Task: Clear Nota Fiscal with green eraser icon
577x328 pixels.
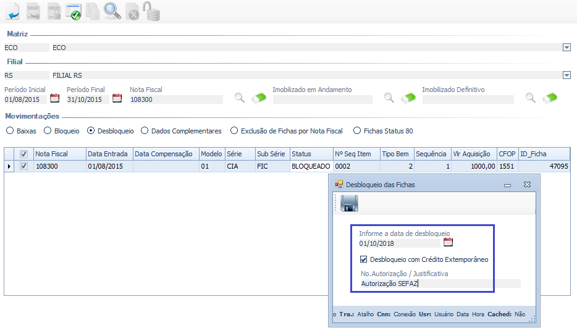Action: point(259,98)
